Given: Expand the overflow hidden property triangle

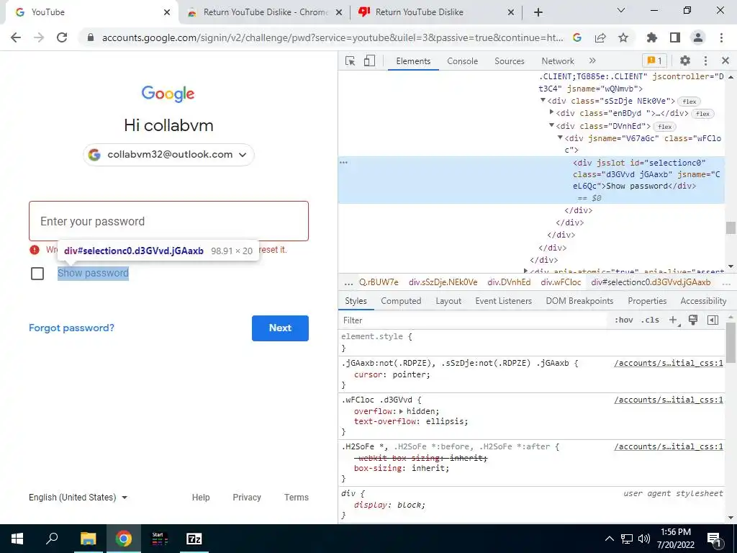Looking at the screenshot, I should click(x=402, y=411).
